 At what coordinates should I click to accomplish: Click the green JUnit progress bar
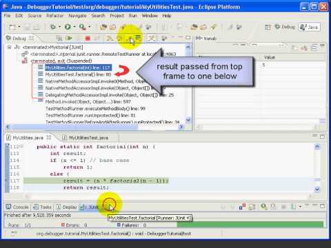coord(250,224)
